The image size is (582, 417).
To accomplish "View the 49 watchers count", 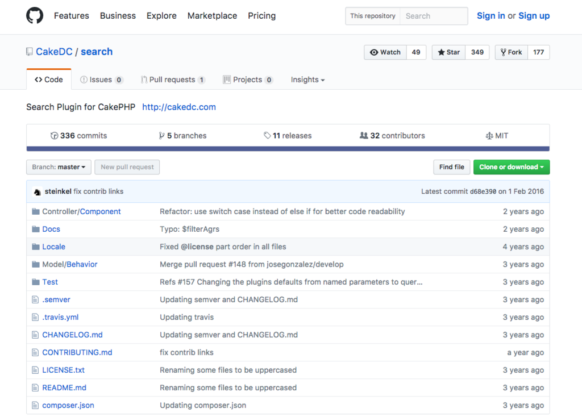I will pos(416,52).
